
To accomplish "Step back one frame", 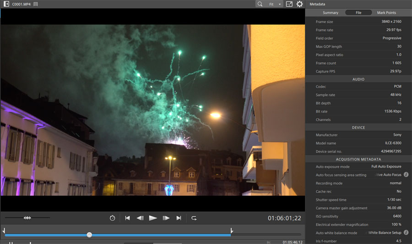I will pos(140,218).
